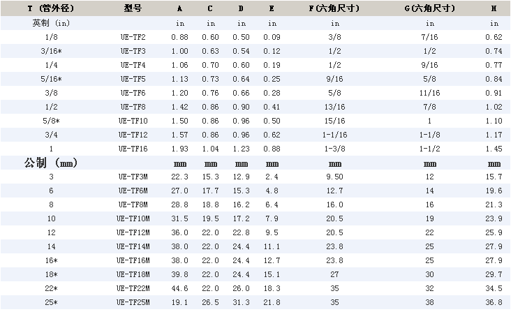Image resolution: width=511 pixels, height=312 pixels.
Task: Click the "G(六角尺寸)" column header
Action: (x=430, y=8)
